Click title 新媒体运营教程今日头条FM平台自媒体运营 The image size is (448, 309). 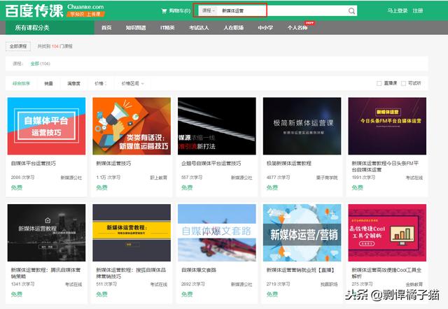385,166
